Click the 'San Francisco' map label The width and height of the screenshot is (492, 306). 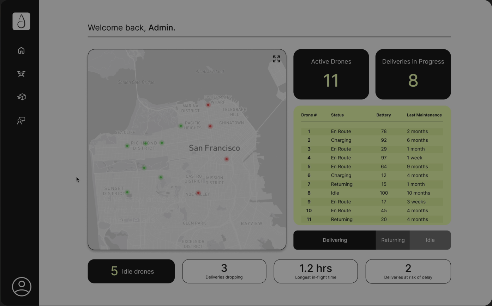pyautogui.click(x=214, y=148)
